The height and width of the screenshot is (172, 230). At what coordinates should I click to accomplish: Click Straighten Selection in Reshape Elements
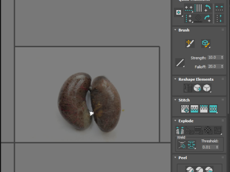pyautogui.click(x=188, y=88)
